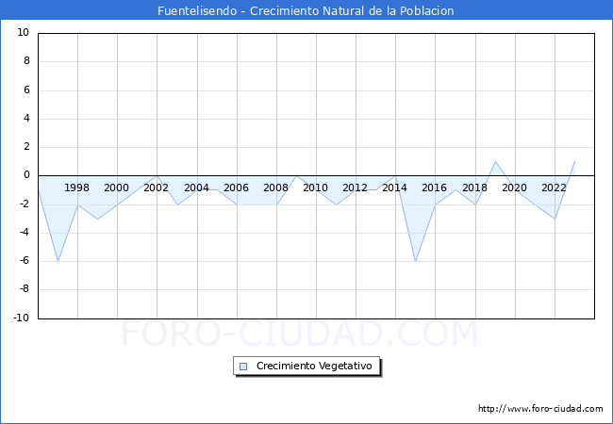Screen dimensions: 613x424
Task: Click the y-axis label 0
Action: [26, 175]
